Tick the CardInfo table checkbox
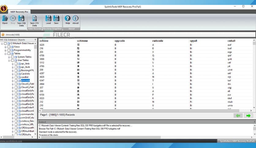256x148 pixels. coord(16,74)
